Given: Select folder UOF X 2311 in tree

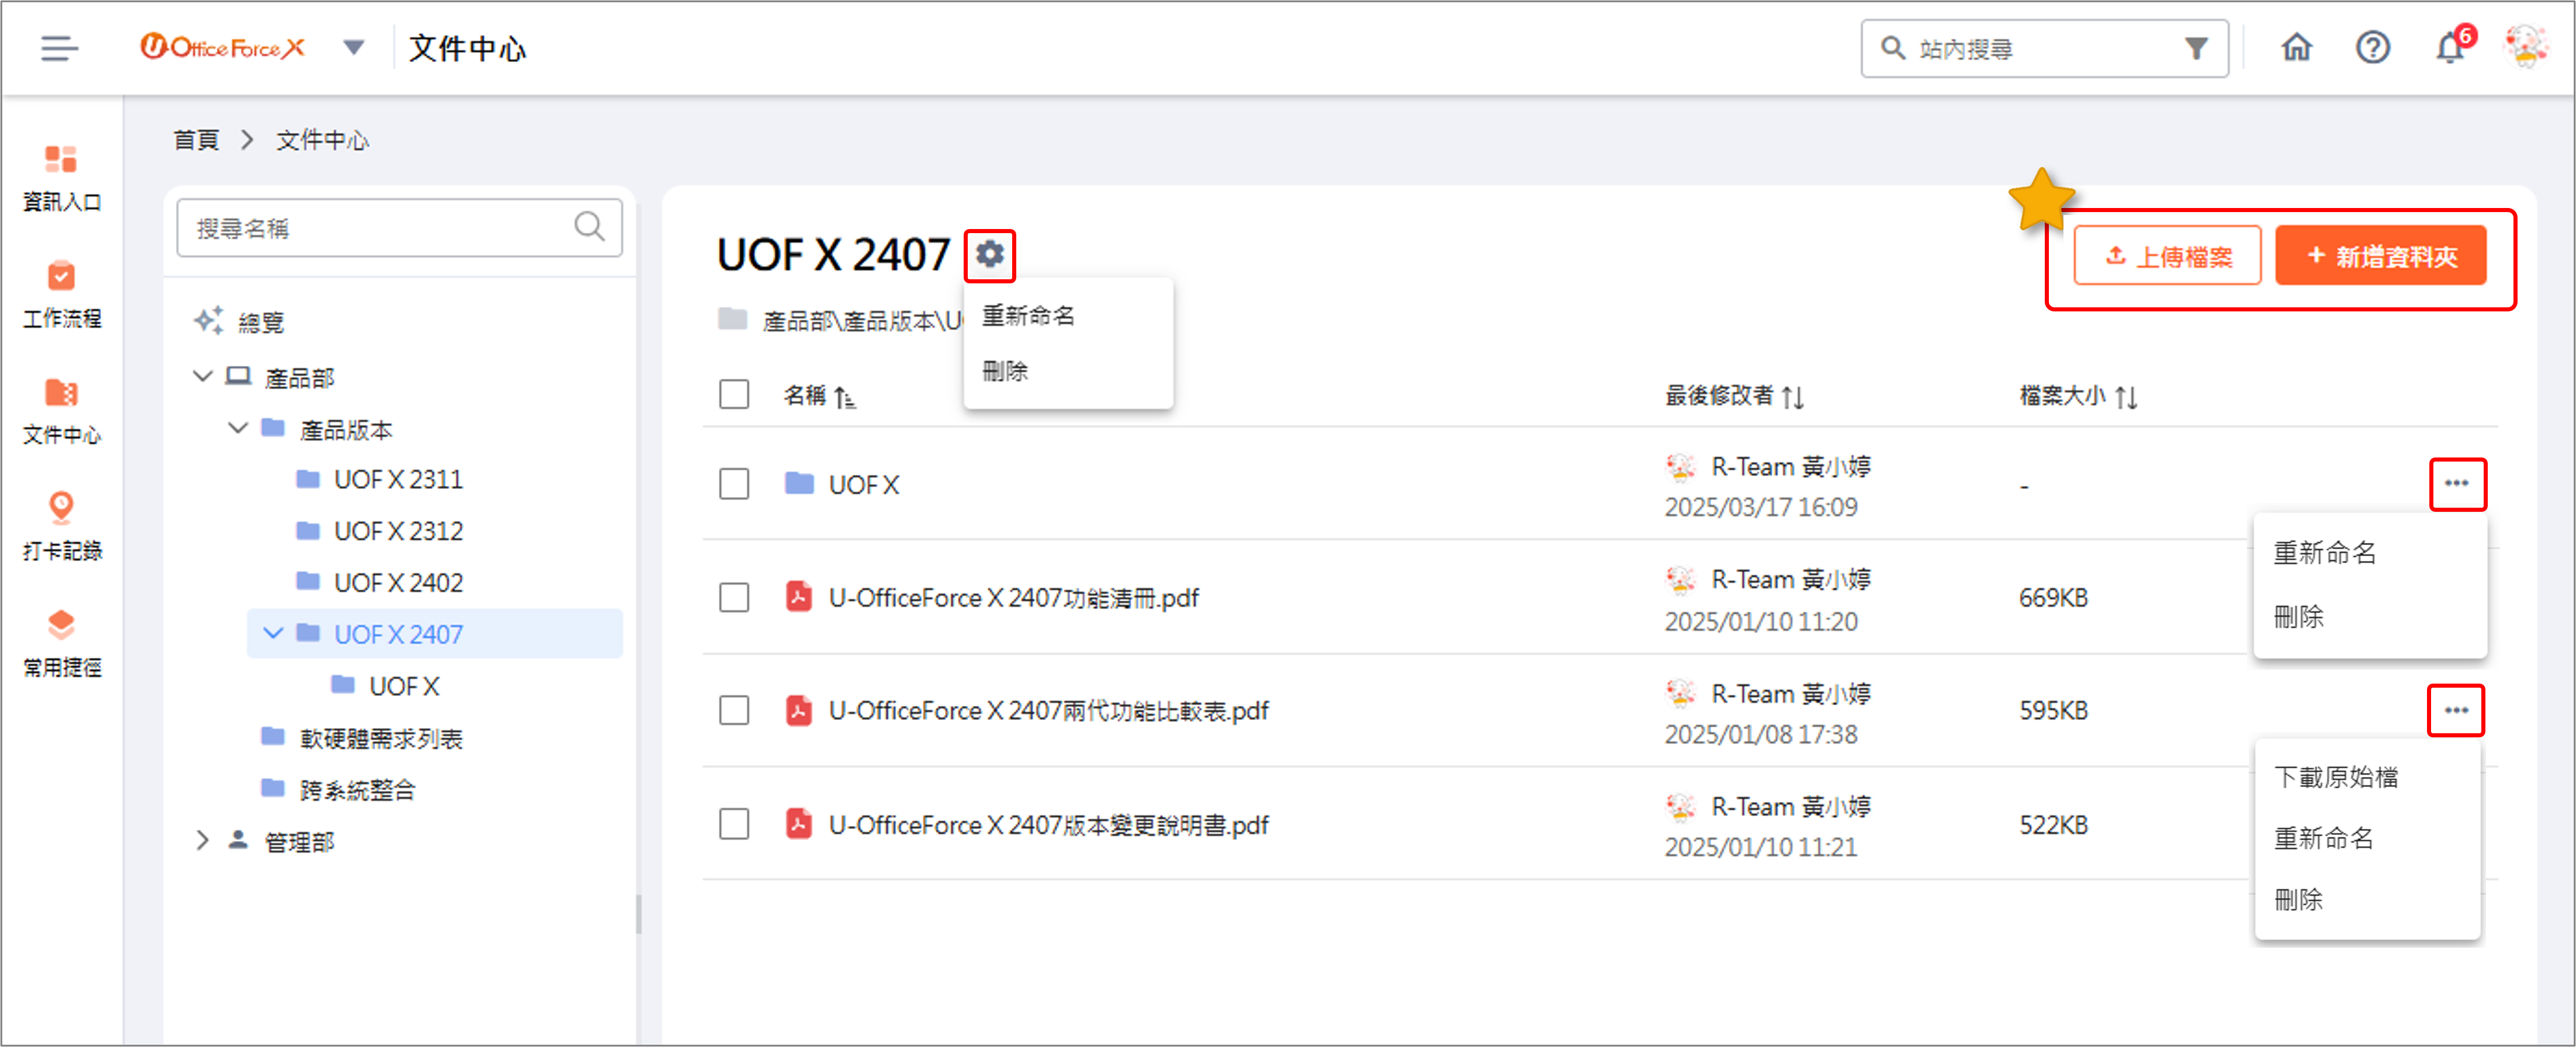Looking at the screenshot, I should (398, 480).
